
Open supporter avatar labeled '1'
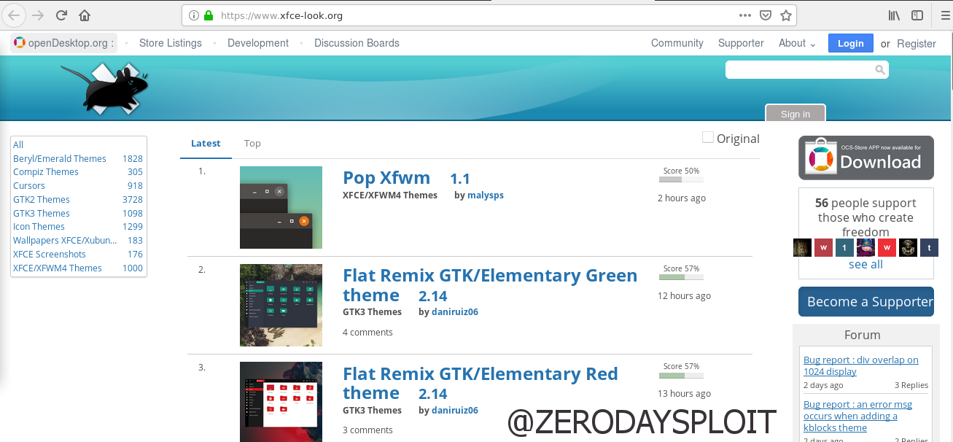(x=844, y=248)
